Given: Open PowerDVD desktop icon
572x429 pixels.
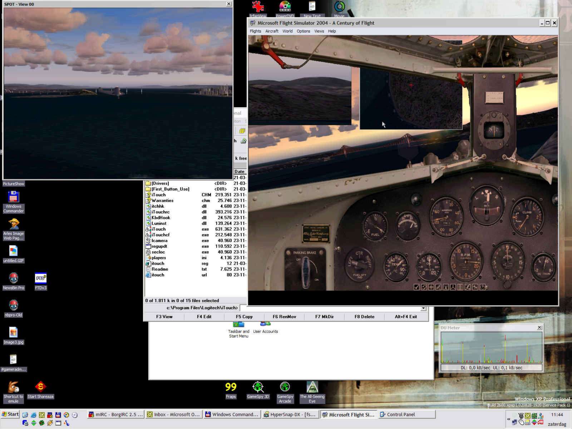Looking at the screenshot, I should (x=285, y=9).
